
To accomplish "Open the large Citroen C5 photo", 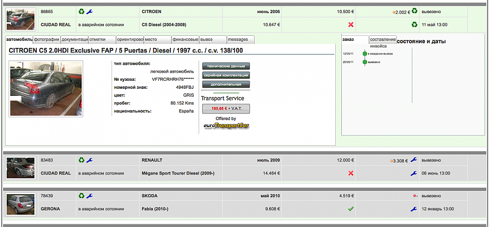I will [x=46, y=89].
